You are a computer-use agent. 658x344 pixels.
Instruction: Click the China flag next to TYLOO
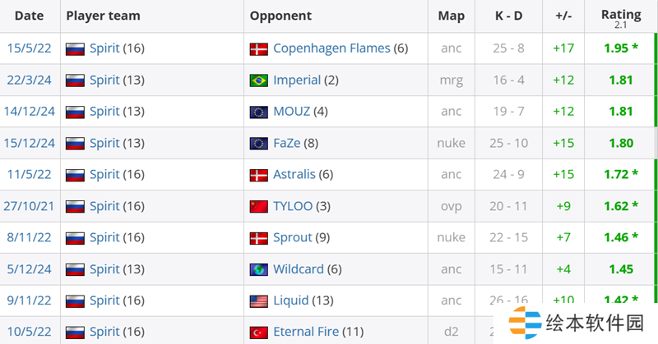tap(259, 206)
